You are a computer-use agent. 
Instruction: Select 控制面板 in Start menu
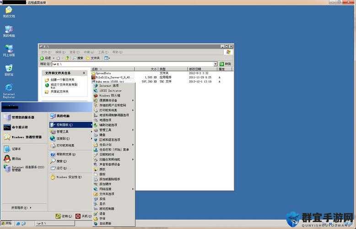click(x=71, y=125)
